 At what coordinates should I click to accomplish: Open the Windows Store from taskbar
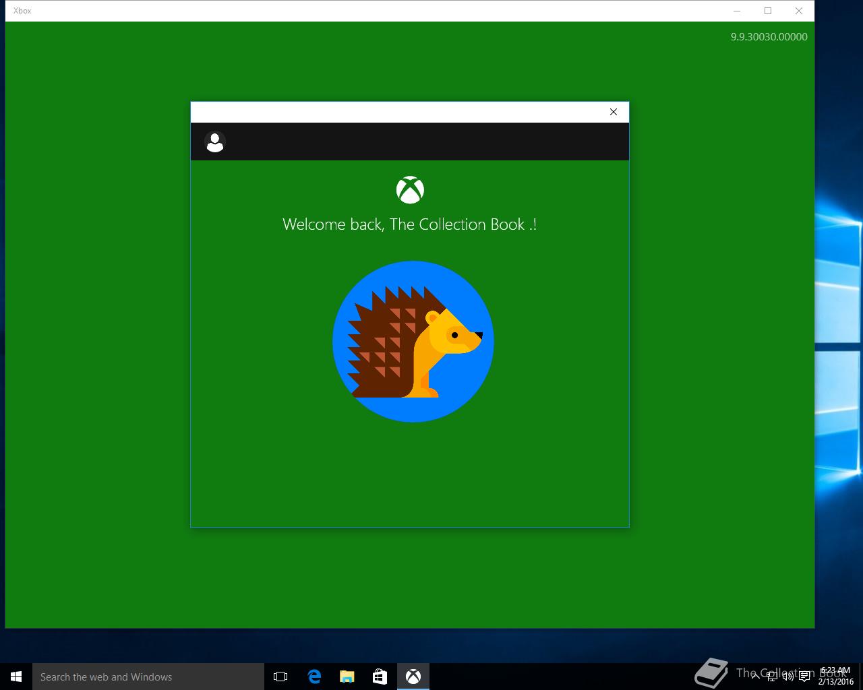coord(380,677)
